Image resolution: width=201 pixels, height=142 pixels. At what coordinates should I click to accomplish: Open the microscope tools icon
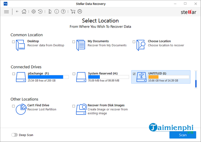pos(50,11)
